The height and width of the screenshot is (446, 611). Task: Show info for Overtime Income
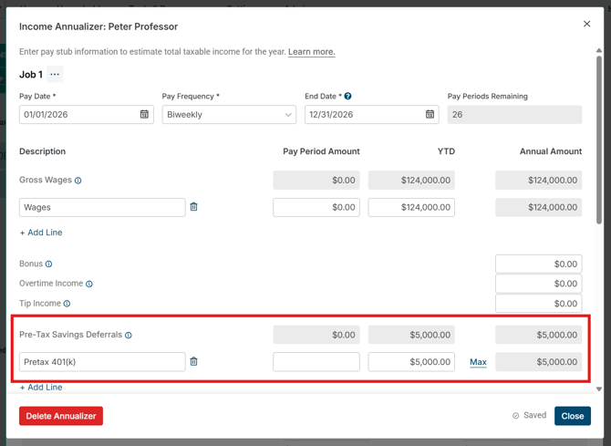pyautogui.click(x=89, y=284)
